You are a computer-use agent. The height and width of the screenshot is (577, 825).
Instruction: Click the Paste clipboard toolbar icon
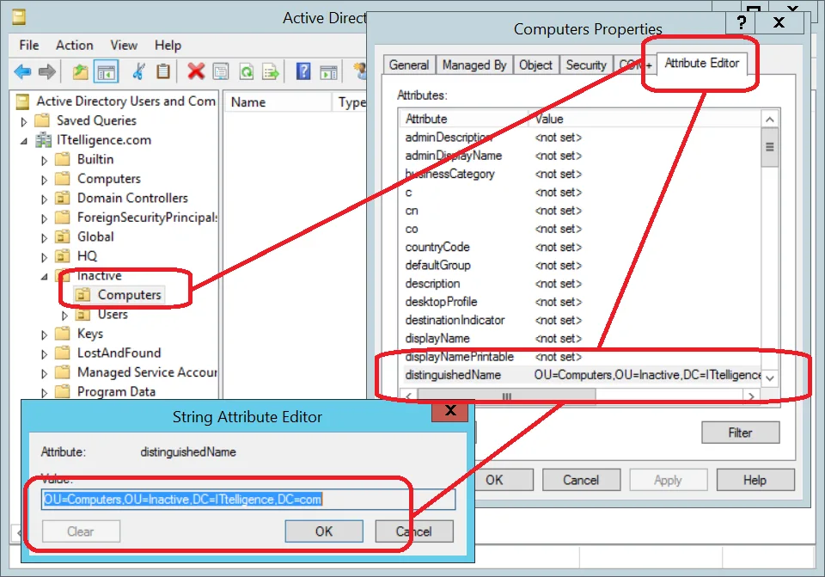coord(163,71)
